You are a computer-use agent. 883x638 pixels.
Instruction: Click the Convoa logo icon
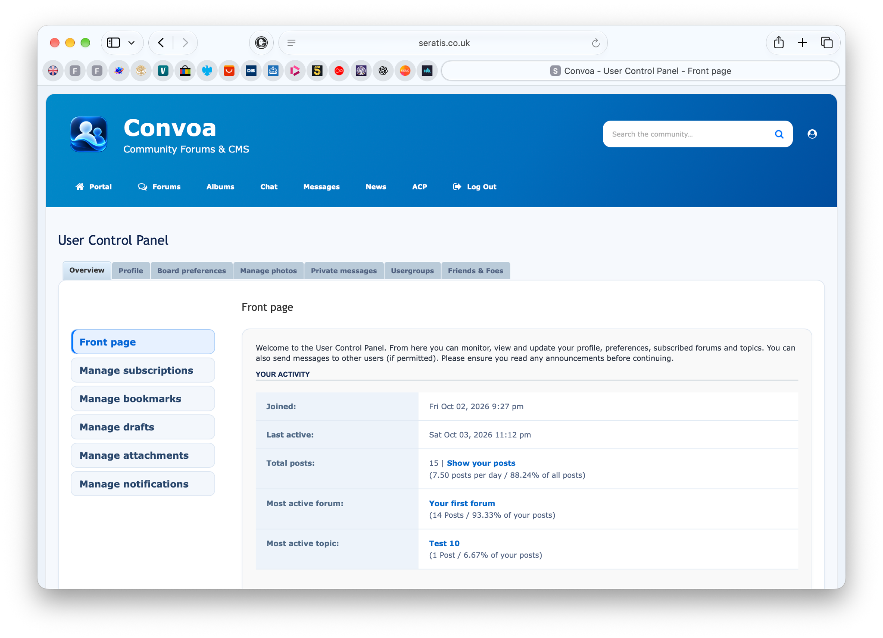pos(89,134)
